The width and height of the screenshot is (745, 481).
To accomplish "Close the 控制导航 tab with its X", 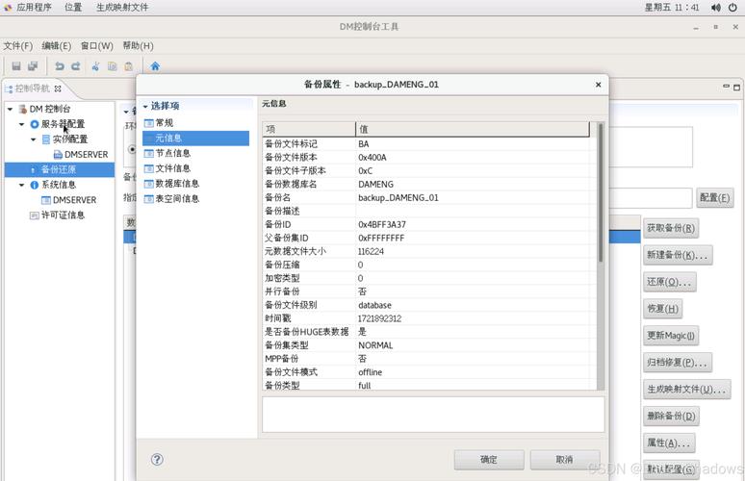I will (58, 89).
